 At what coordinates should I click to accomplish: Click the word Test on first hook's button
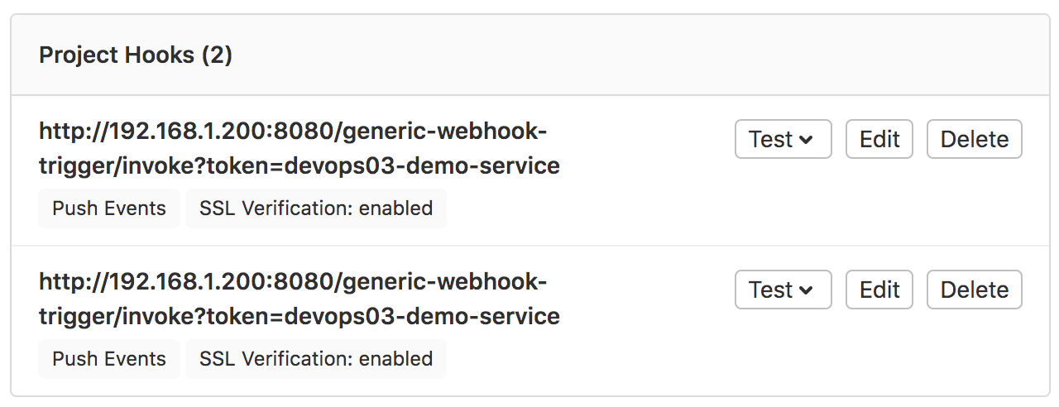point(771,140)
